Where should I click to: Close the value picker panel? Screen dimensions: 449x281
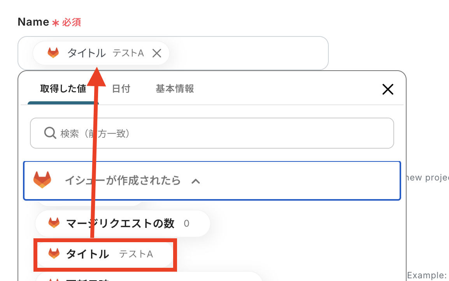(x=388, y=90)
